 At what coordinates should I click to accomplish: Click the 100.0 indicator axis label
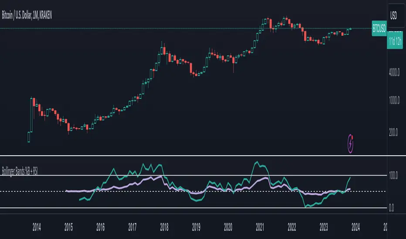[x=393, y=176]
